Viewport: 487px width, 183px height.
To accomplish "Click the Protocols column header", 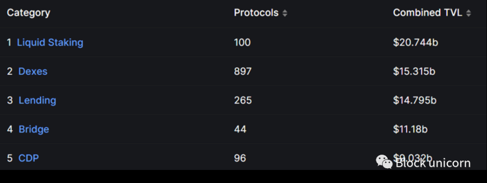I will (256, 13).
